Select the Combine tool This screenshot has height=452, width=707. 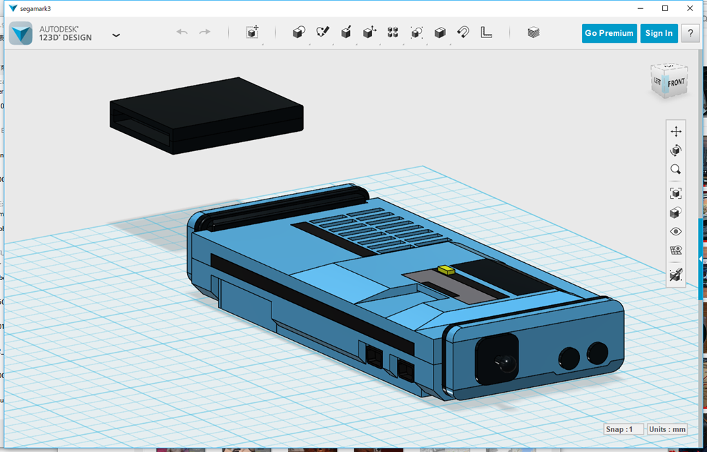[x=440, y=32]
